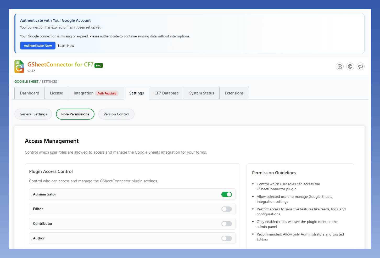Click the Contributor role label
The image size is (380, 258).
tap(43, 223)
